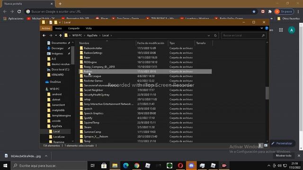Open Aplicaciones bookmarks shortcut
Image resolution: width=303 pixels, height=170 pixels.
tap(13, 18)
